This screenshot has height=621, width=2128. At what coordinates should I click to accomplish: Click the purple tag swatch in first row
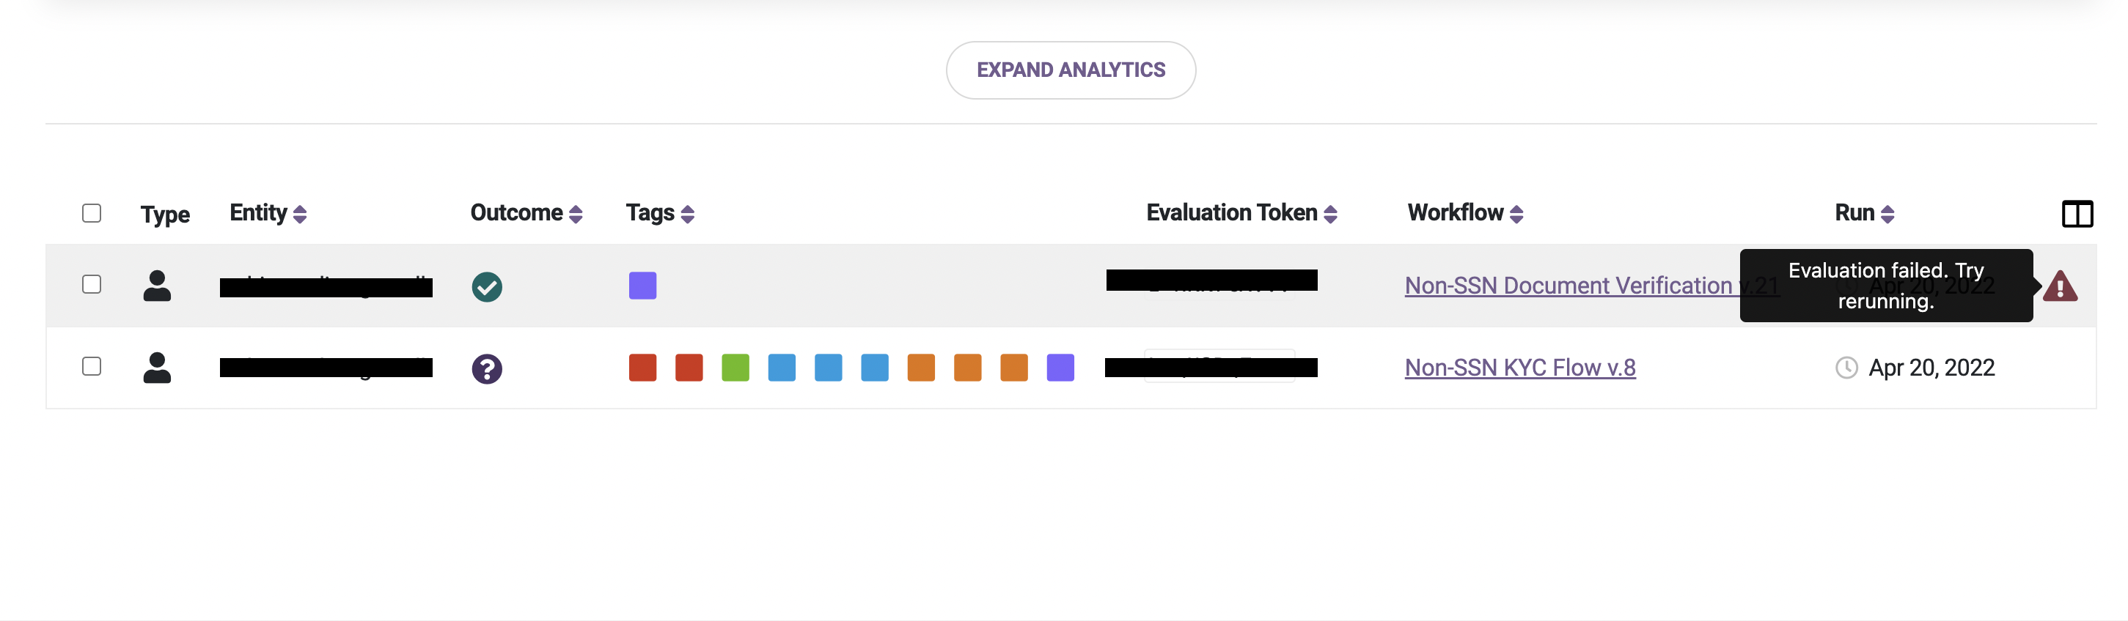(x=642, y=286)
